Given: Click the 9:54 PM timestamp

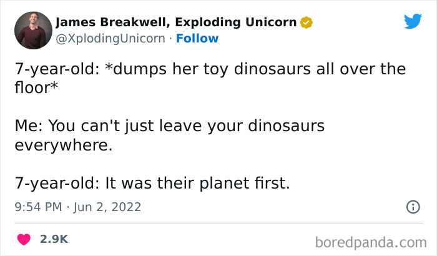Looking at the screenshot, I should click(x=39, y=207).
